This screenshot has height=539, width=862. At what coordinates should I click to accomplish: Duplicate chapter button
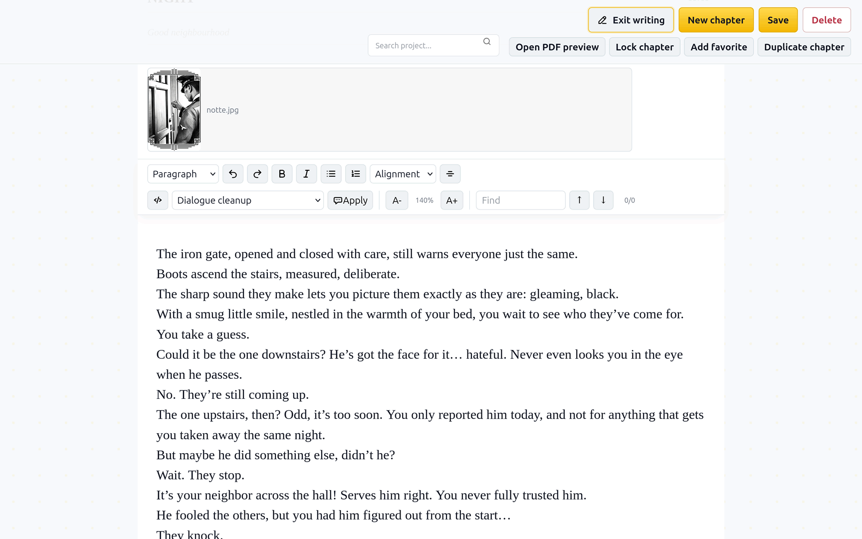(804, 47)
